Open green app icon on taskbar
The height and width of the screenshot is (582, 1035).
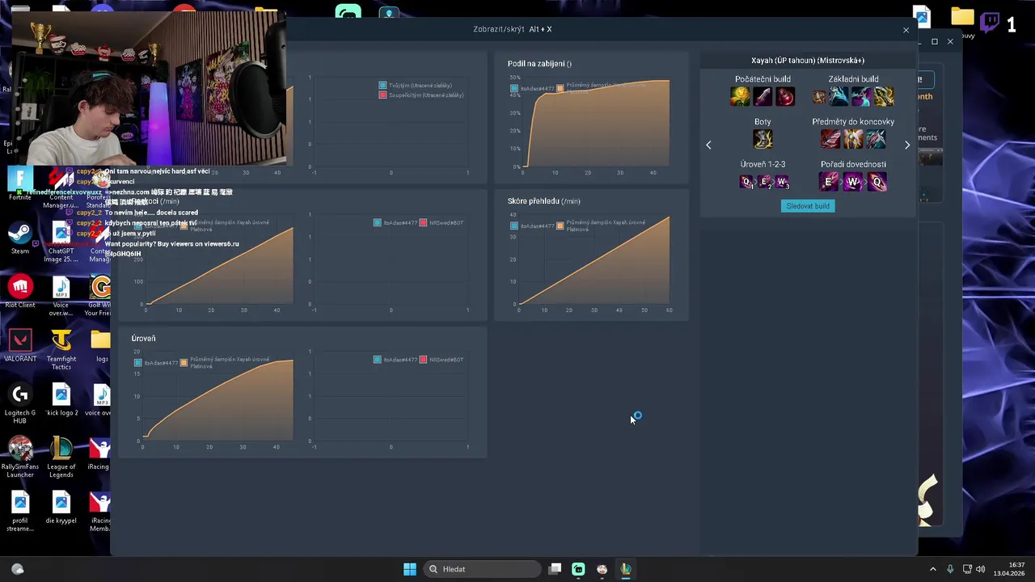(x=578, y=569)
